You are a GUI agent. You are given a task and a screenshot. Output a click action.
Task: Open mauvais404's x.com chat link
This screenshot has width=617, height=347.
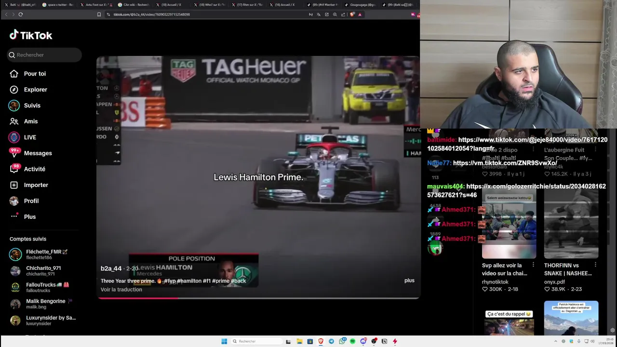click(x=516, y=191)
